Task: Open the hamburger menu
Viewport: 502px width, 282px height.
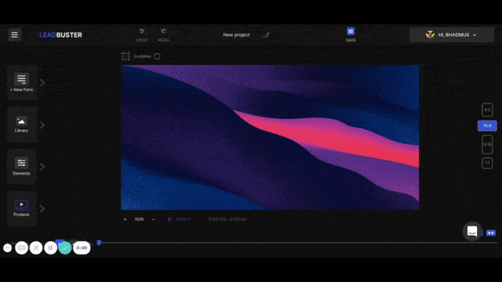Action: tap(14, 34)
